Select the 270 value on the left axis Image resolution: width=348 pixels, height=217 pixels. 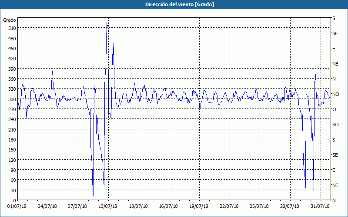pyautogui.click(x=12, y=109)
